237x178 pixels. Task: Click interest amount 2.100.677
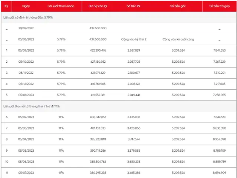(x=134, y=73)
